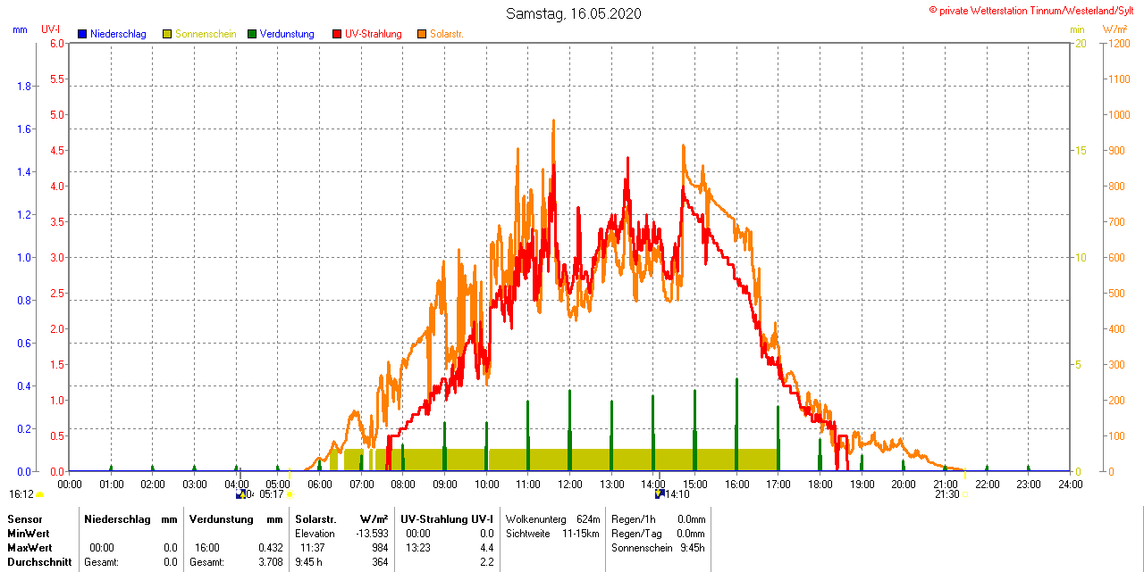1144x572 pixels.
Task: Click the solar maximum value 984
Action: pyautogui.click(x=380, y=548)
